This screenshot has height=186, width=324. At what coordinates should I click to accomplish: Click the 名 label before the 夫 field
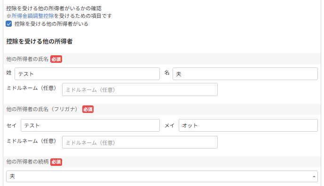pos(167,73)
